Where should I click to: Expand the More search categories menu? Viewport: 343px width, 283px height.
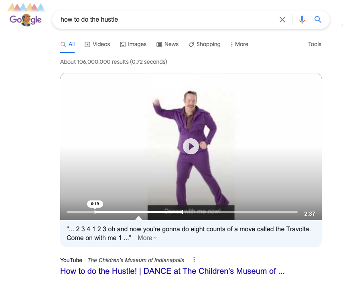click(239, 44)
